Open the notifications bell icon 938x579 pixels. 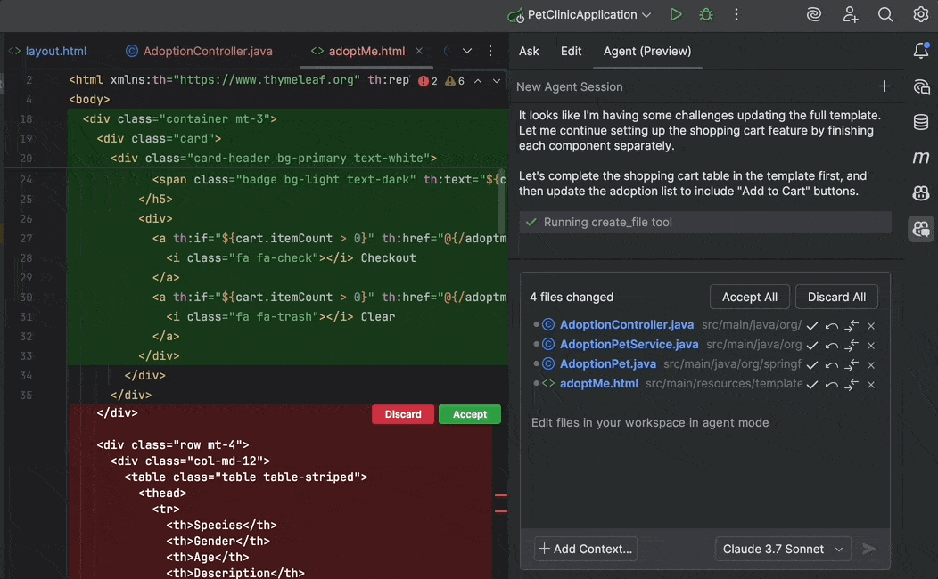pyautogui.click(x=921, y=51)
